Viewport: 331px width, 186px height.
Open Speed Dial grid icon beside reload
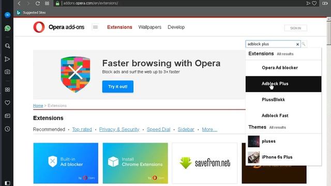pyautogui.click(x=47, y=3)
